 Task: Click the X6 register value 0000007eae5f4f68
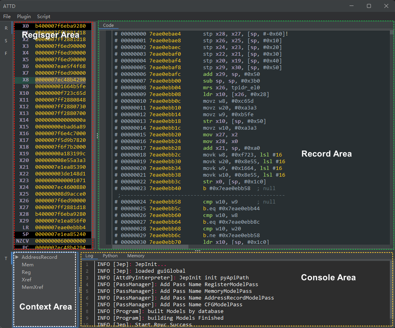click(x=60, y=66)
